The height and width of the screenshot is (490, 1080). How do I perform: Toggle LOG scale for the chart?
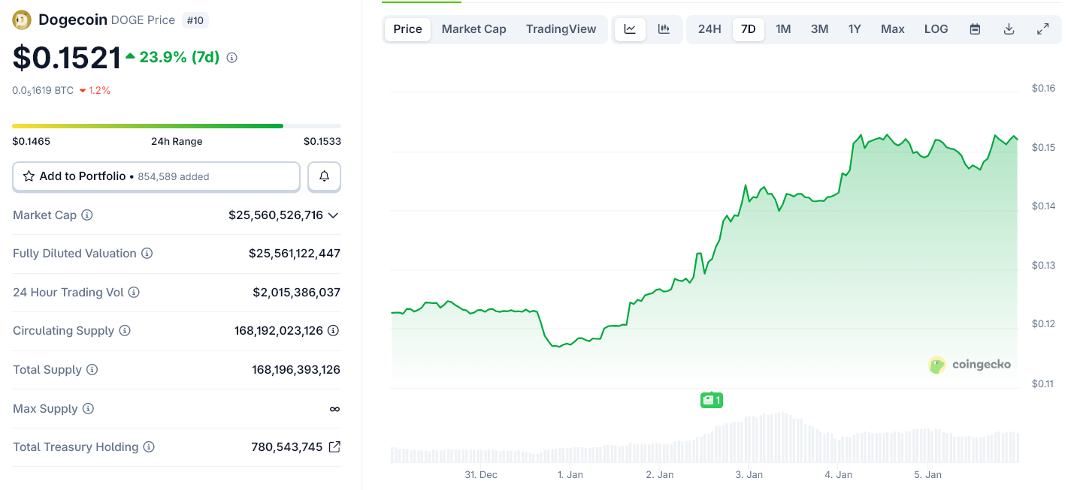(936, 29)
